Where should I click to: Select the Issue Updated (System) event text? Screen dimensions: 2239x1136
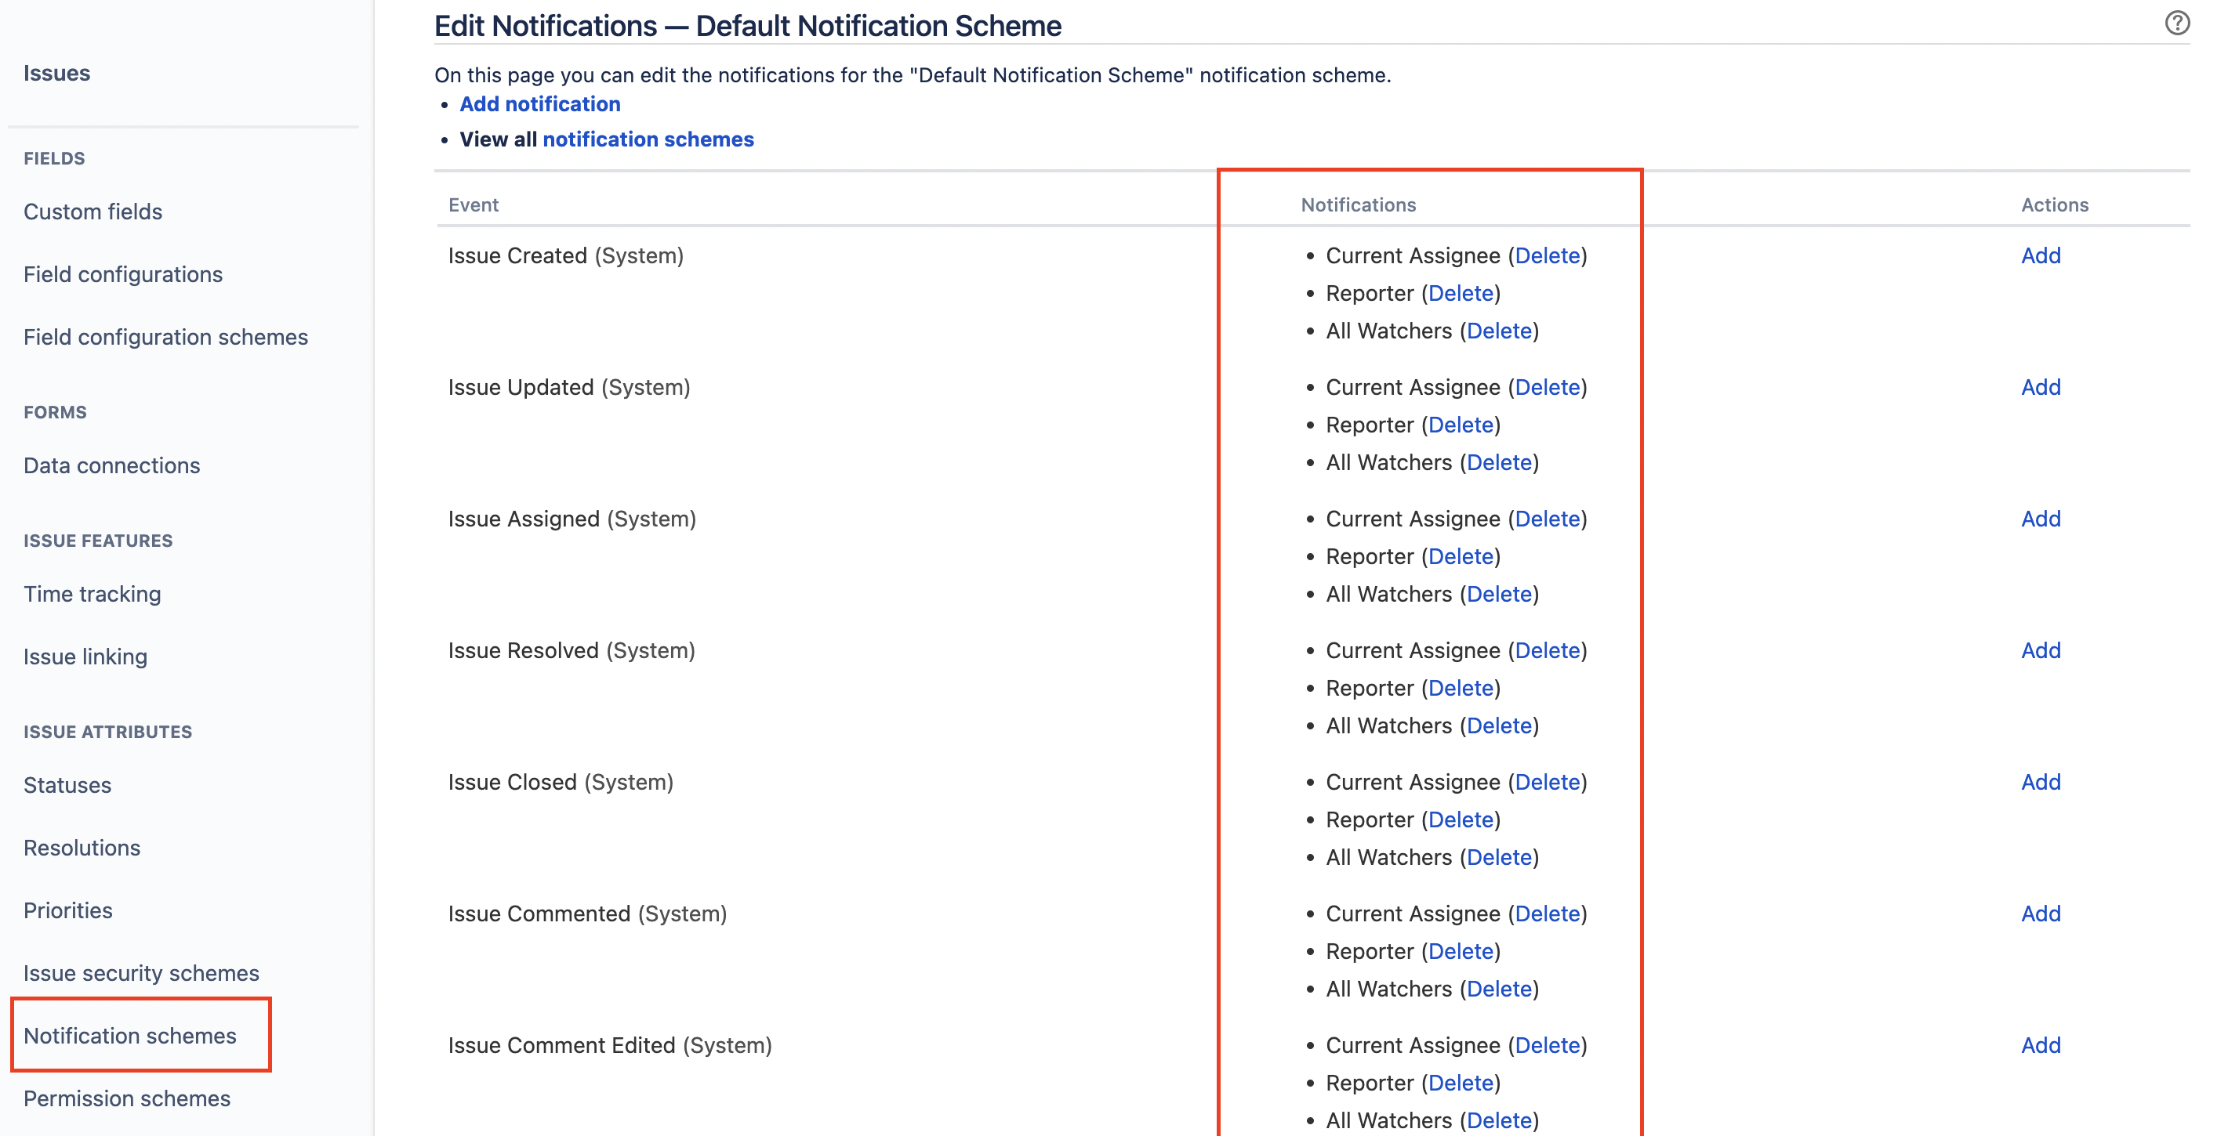[x=569, y=387]
